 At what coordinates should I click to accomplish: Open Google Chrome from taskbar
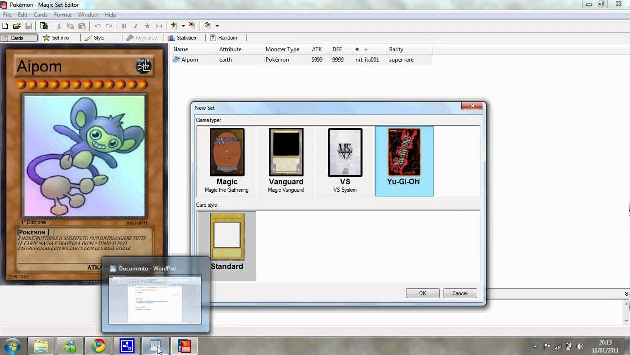(x=99, y=346)
